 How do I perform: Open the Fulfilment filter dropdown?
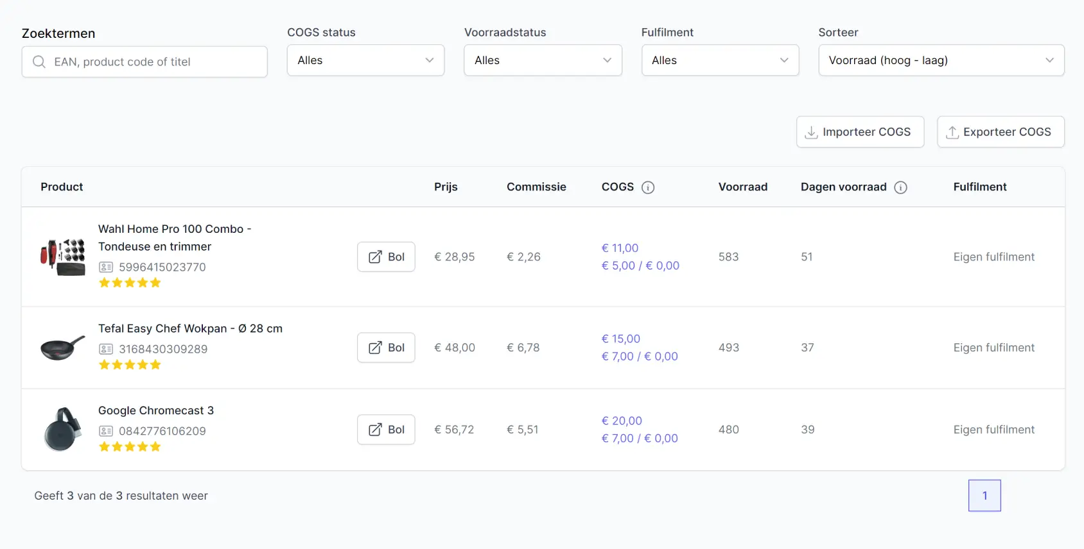pyautogui.click(x=720, y=60)
